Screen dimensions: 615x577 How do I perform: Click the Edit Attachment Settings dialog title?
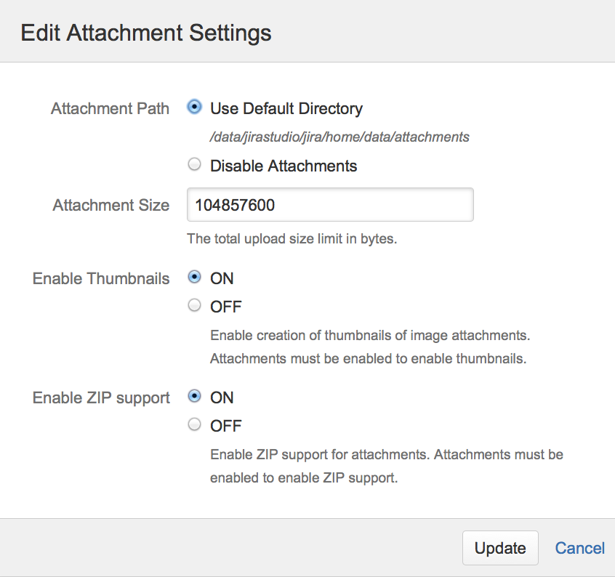[x=145, y=33]
